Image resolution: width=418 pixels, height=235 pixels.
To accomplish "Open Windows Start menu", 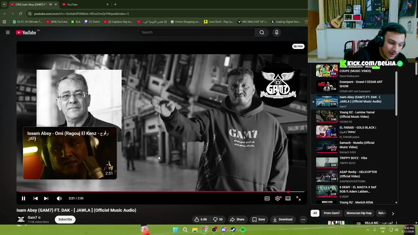I will pyautogui.click(x=175, y=230).
